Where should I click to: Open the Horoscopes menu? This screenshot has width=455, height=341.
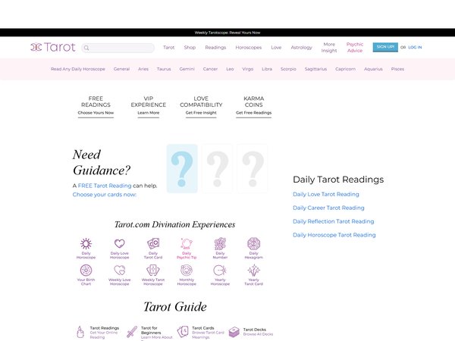coord(249,47)
